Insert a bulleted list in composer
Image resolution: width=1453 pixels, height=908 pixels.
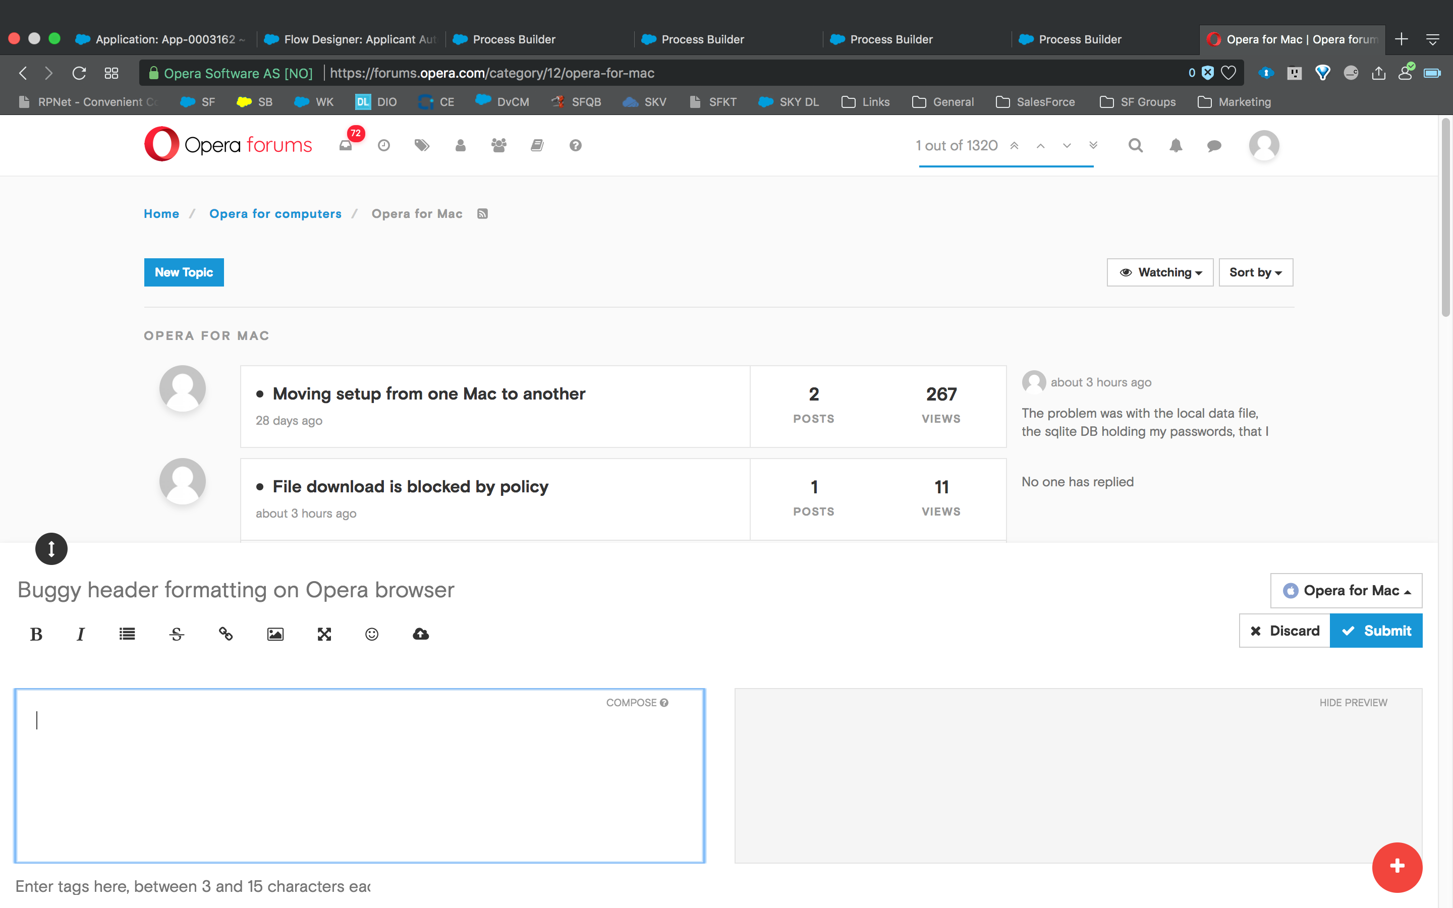pyautogui.click(x=127, y=634)
